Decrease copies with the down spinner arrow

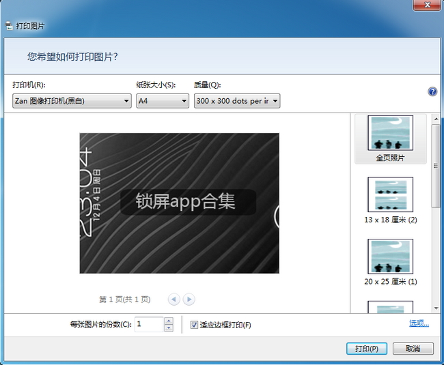pos(169,328)
